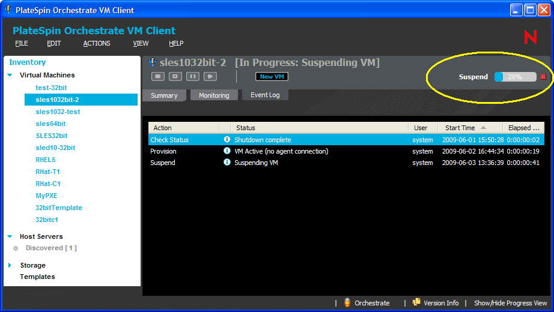The image size is (554, 312).
Task: Select the Templates node
Action: click(x=37, y=277)
